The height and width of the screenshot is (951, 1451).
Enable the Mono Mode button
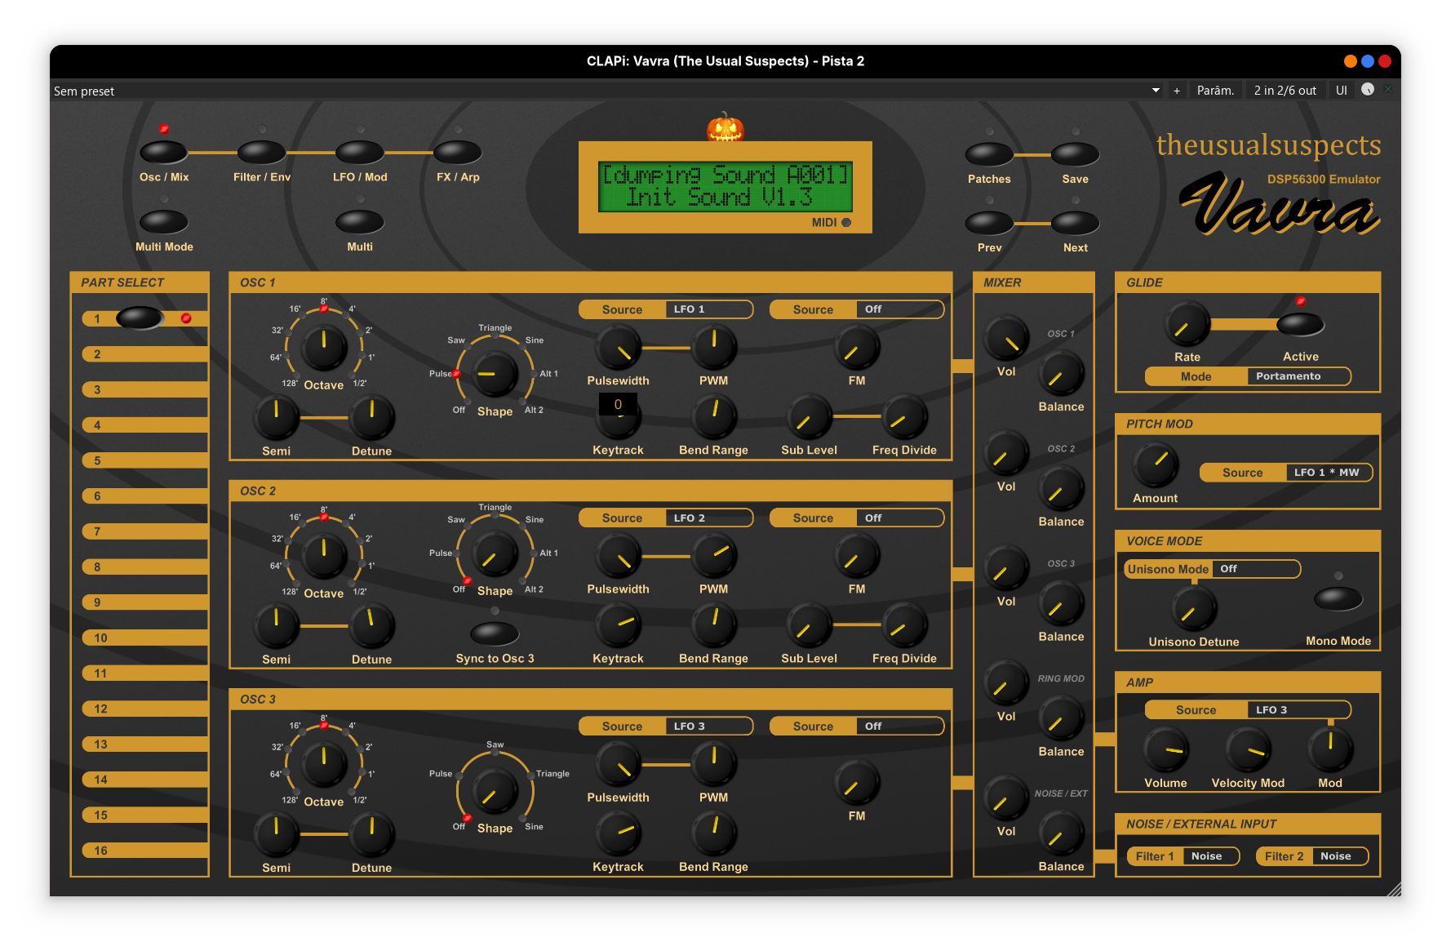click(1338, 599)
